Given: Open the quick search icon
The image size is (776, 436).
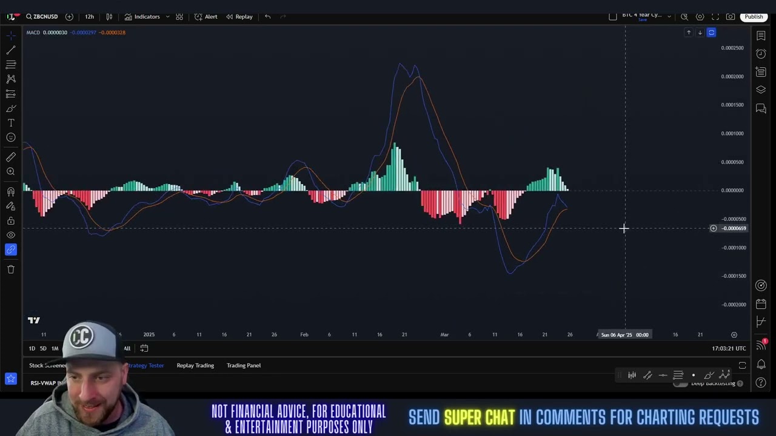Looking at the screenshot, I should (x=684, y=16).
